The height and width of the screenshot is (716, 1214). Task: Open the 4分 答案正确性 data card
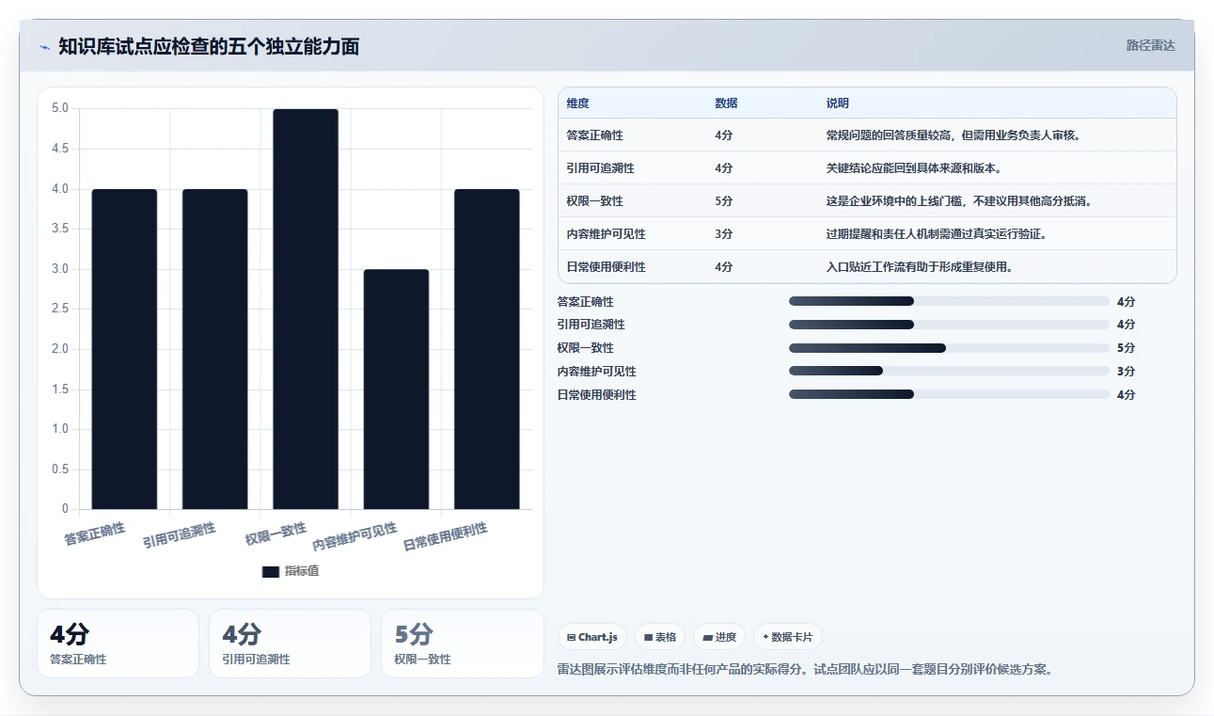tap(118, 644)
